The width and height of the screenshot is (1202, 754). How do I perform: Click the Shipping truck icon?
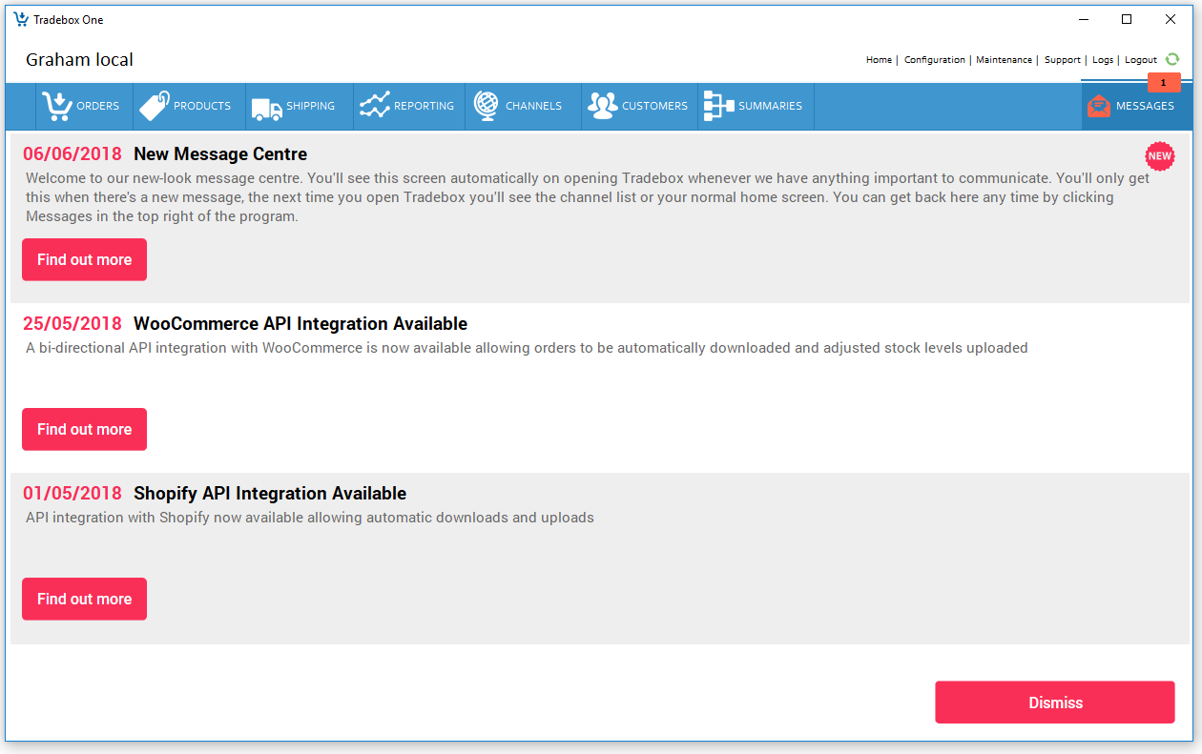266,109
